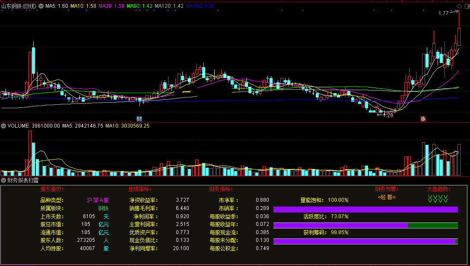
Task: Open the VOLUME indicator dropdown arrow
Action: point(3,126)
